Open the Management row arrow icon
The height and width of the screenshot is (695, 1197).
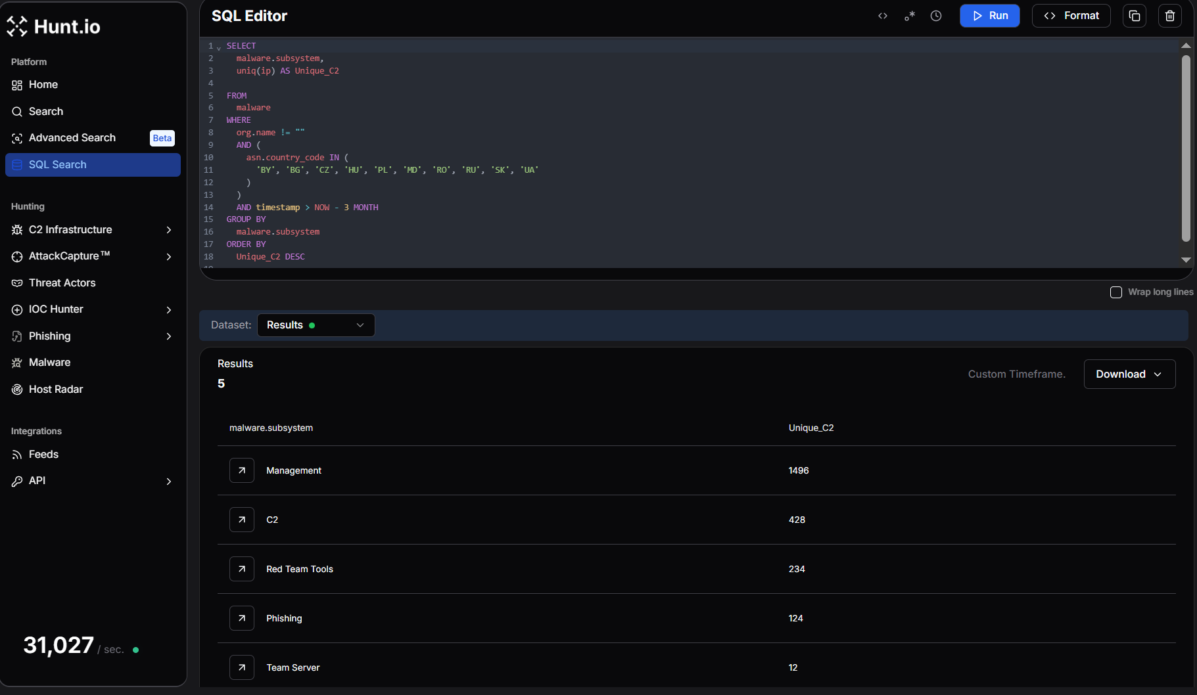pos(242,470)
